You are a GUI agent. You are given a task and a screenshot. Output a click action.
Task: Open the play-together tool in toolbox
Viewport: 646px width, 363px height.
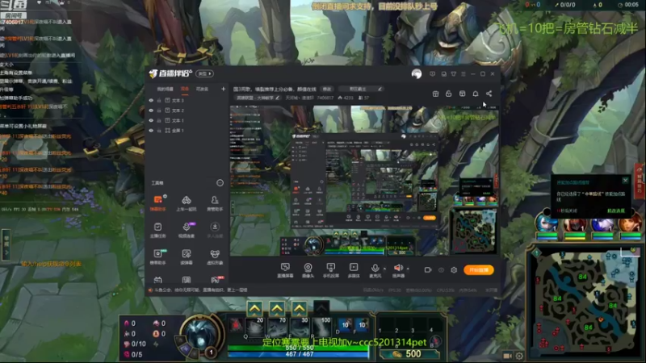pyautogui.click(x=187, y=202)
